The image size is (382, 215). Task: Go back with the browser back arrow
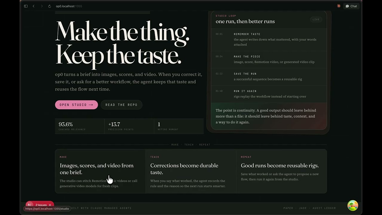(33, 6)
